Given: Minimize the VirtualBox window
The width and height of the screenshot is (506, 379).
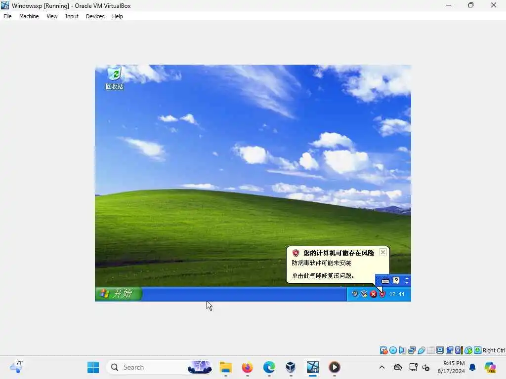Looking at the screenshot, I should (x=449, y=5).
